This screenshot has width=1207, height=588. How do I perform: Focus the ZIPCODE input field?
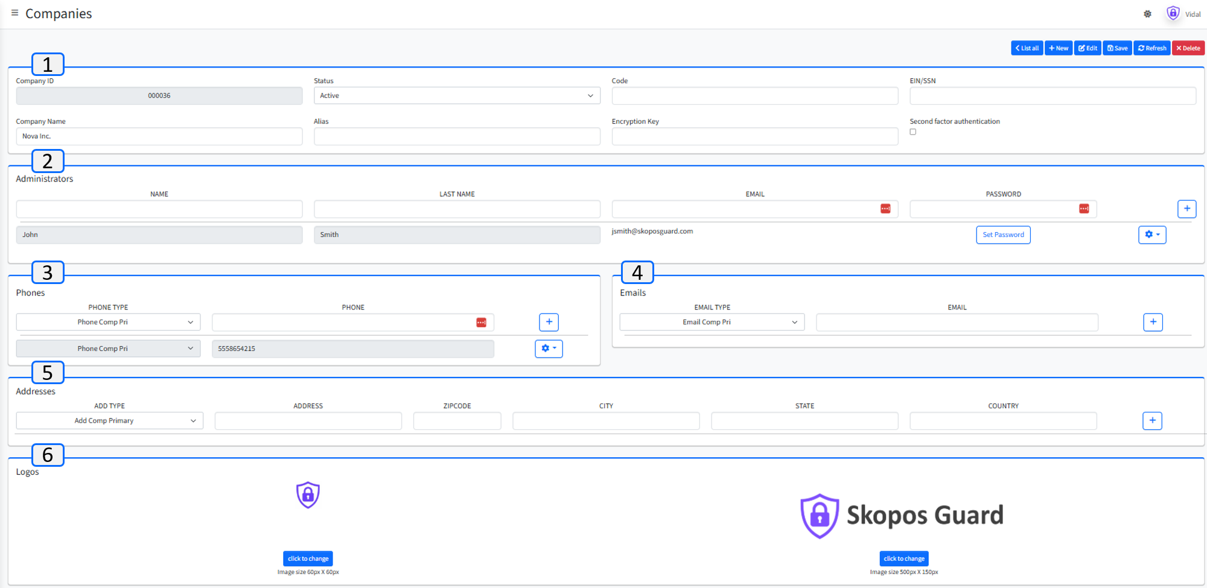click(457, 421)
